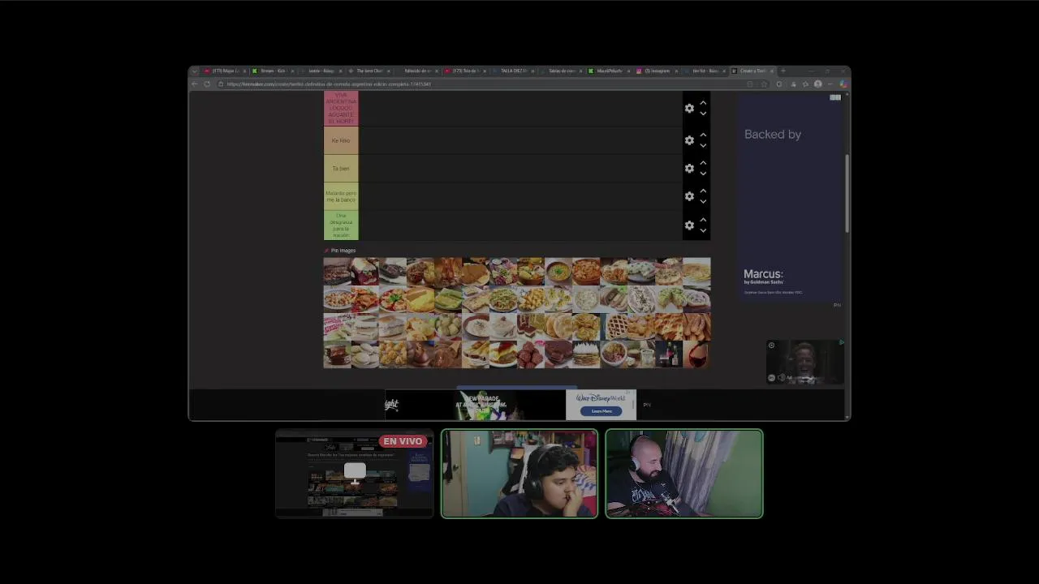Image resolution: width=1039 pixels, height=584 pixels.
Task: Open settings gear for VIVA ARGENTINA tier
Action: coord(689,108)
